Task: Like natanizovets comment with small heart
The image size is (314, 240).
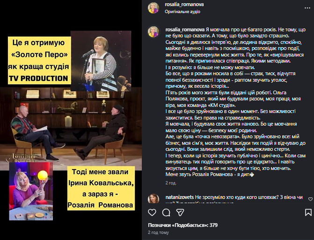Action: 310,199
